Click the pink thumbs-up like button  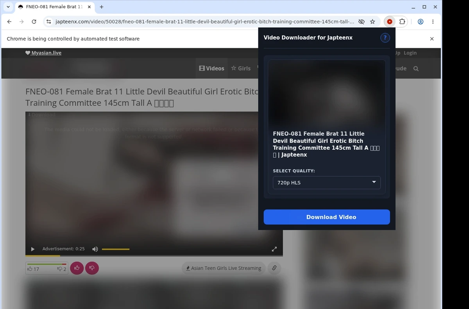pyautogui.click(x=77, y=268)
